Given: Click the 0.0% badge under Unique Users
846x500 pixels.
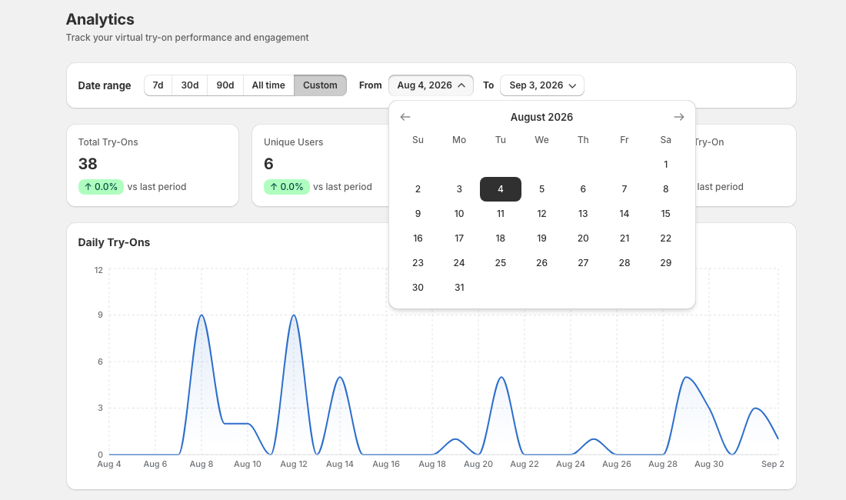Looking at the screenshot, I should click(x=287, y=187).
